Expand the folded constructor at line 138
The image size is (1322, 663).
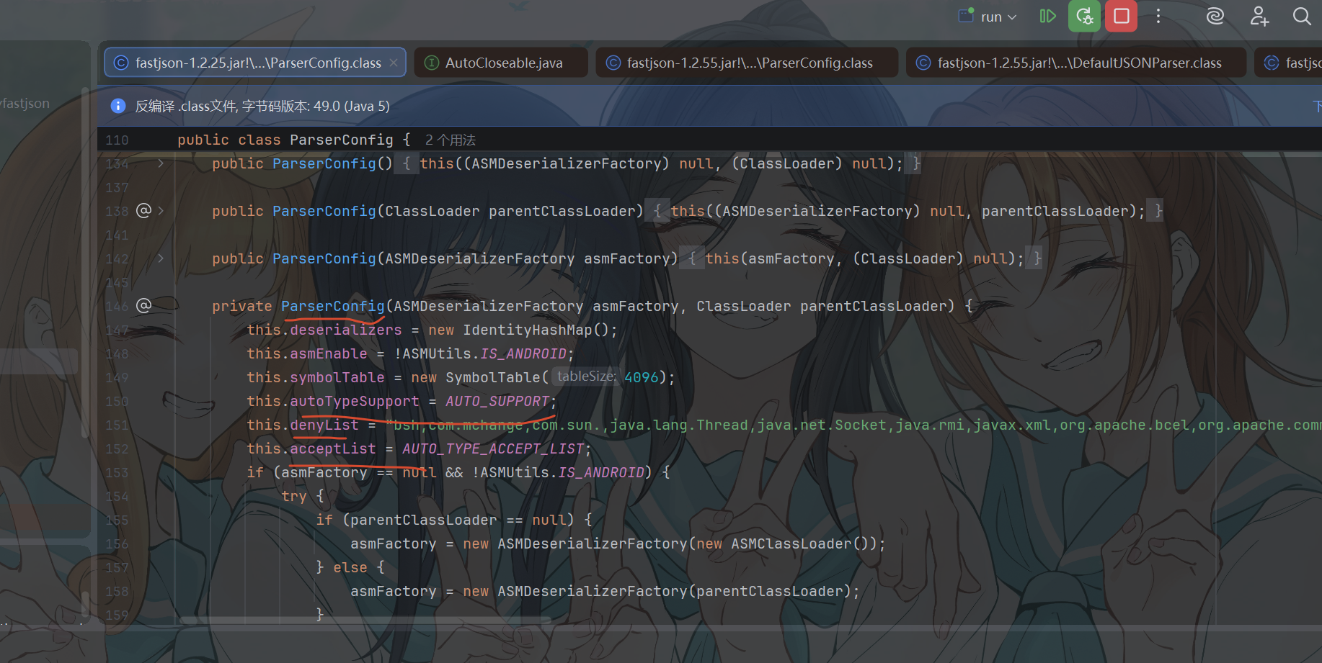tap(161, 211)
